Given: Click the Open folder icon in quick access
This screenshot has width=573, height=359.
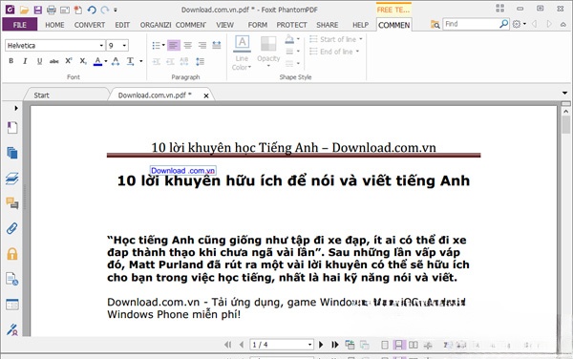Looking at the screenshot, I should point(24,10).
